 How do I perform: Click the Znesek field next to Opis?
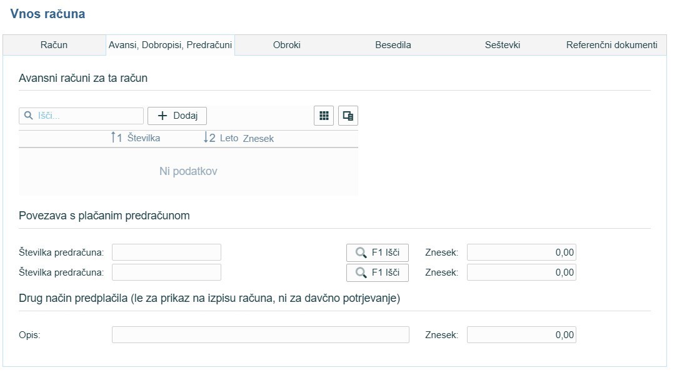521,335
